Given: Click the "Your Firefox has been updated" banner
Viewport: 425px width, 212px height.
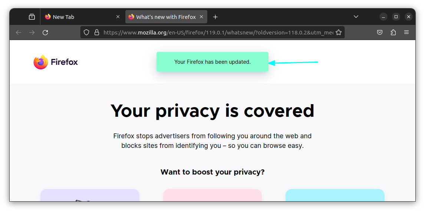Looking at the screenshot, I should [x=212, y=62].
